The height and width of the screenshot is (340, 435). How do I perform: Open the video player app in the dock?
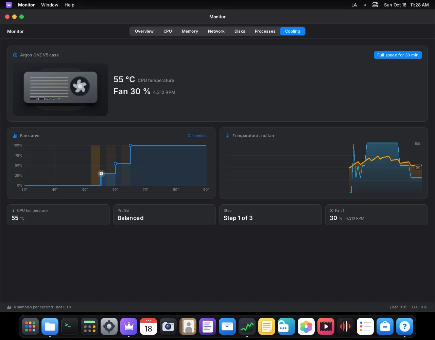[x=326, y=327]
